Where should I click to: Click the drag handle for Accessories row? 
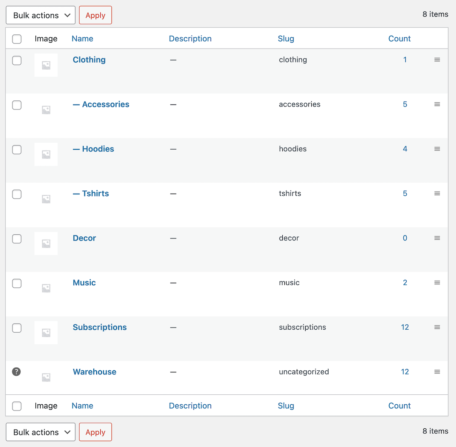(437, 104)
